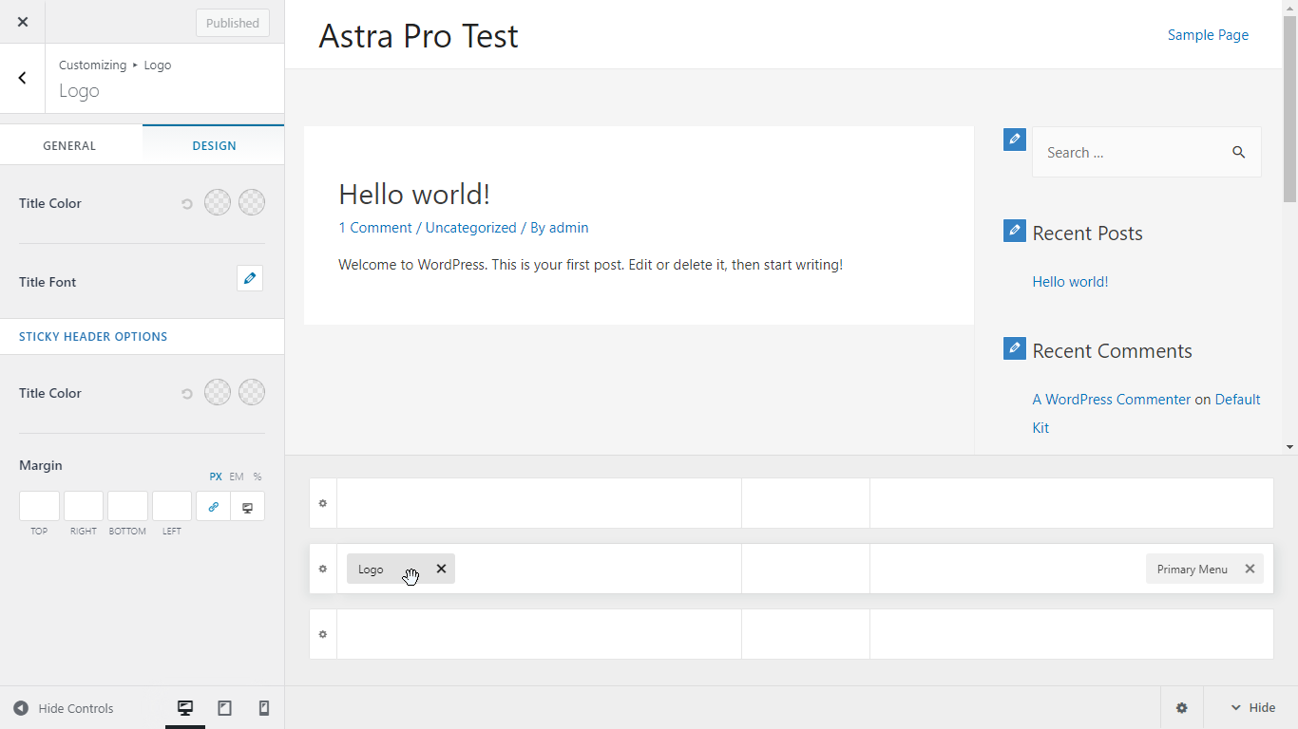
Task: Submit search with the magnifier icon
Action: coord(1238,152)
